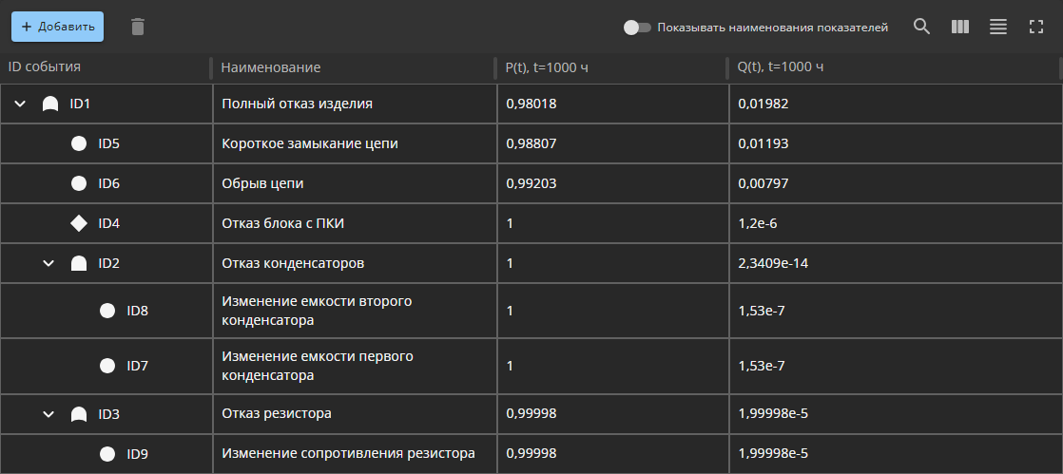The image size is (1063, 474).
Task: Collapse the ID3 tree row
Action: 48,414
